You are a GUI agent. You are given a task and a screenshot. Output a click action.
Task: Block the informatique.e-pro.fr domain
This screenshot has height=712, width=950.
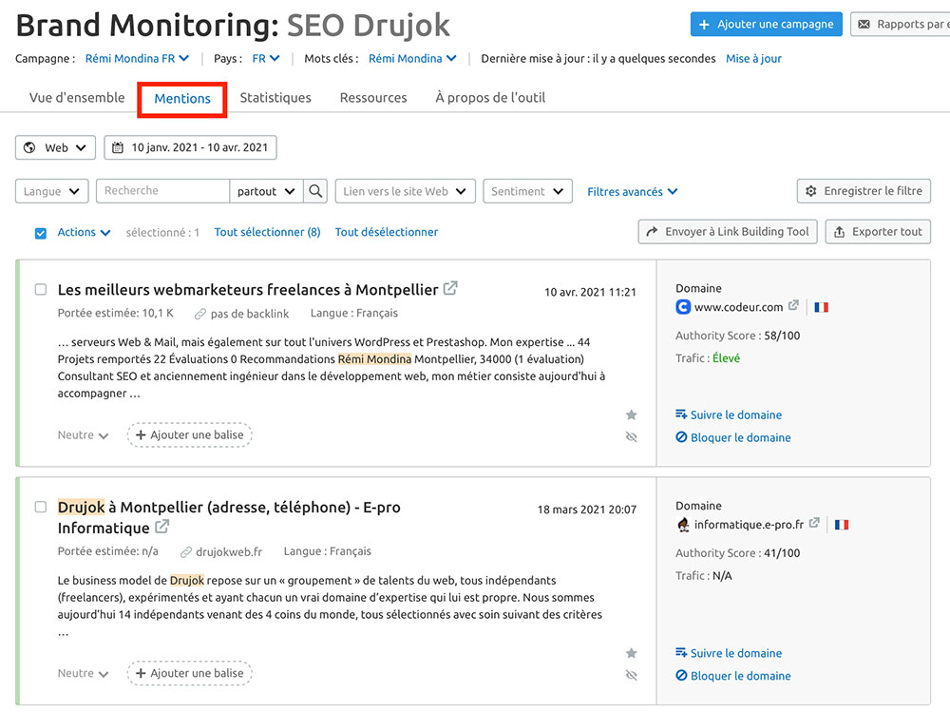coord(733,676)
